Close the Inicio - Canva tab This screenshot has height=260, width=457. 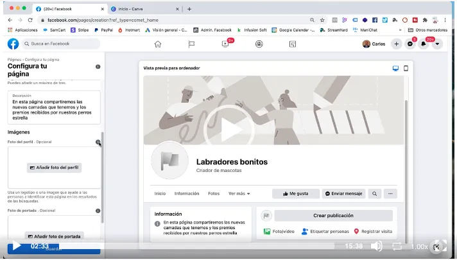tap(177, 9)
